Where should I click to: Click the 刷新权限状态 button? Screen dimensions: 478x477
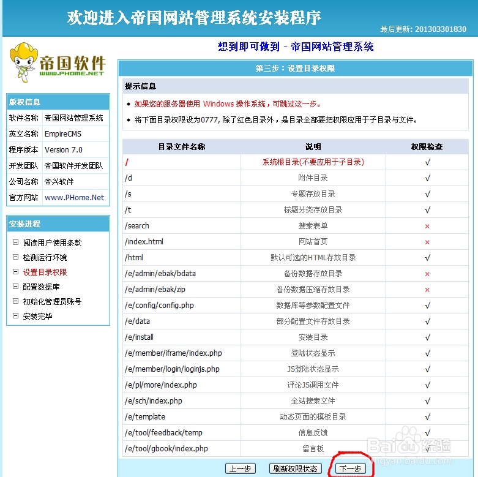pyautogui.click(x=296, y=468)
